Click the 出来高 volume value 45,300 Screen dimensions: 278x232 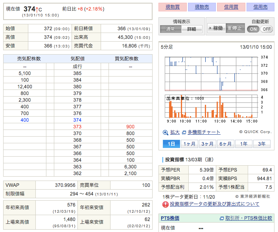[x=125, y=37]
